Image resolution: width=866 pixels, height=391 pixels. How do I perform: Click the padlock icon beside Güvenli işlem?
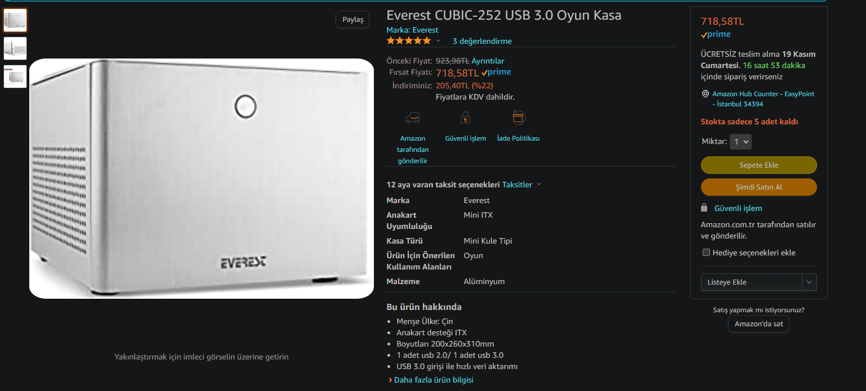(x=704, y=208)
